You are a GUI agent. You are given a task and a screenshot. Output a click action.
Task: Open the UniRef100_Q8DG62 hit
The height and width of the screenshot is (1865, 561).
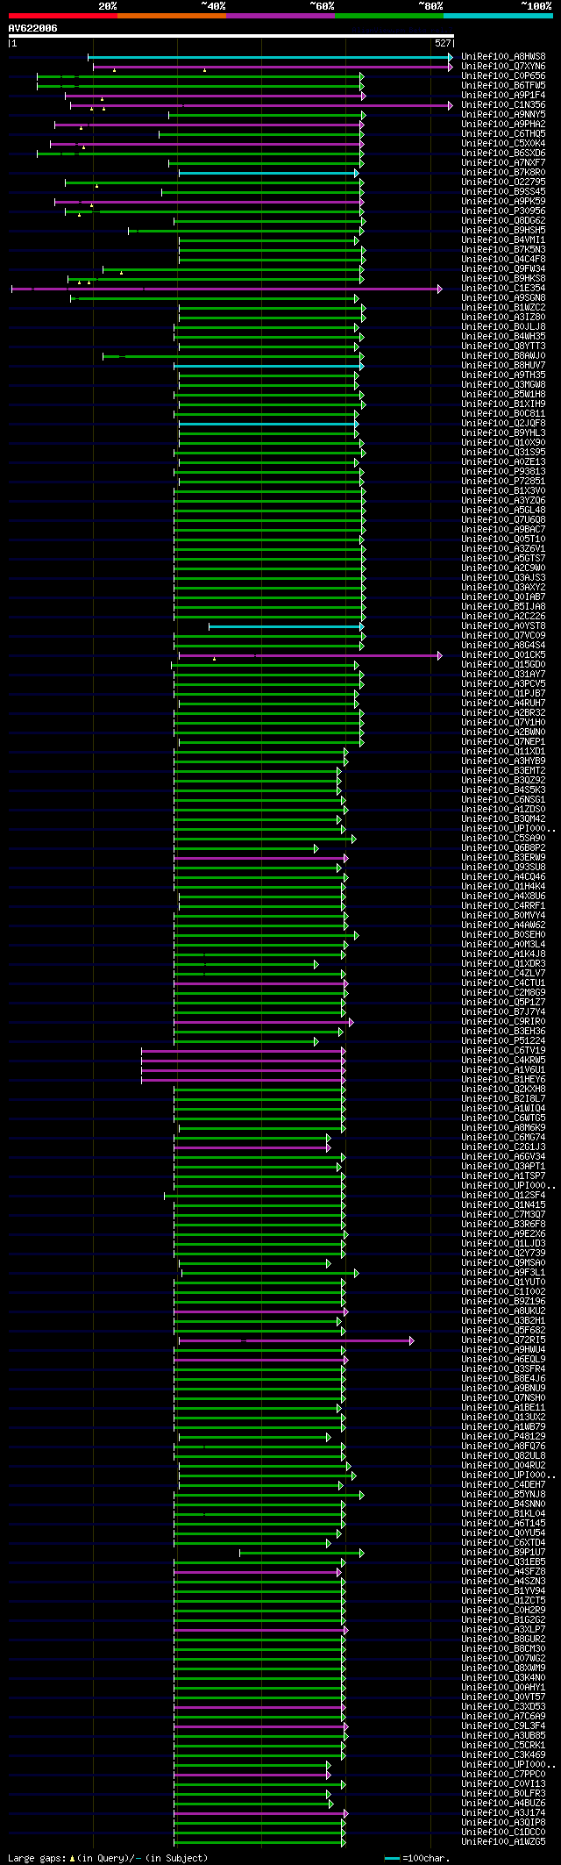pos(503,221)
